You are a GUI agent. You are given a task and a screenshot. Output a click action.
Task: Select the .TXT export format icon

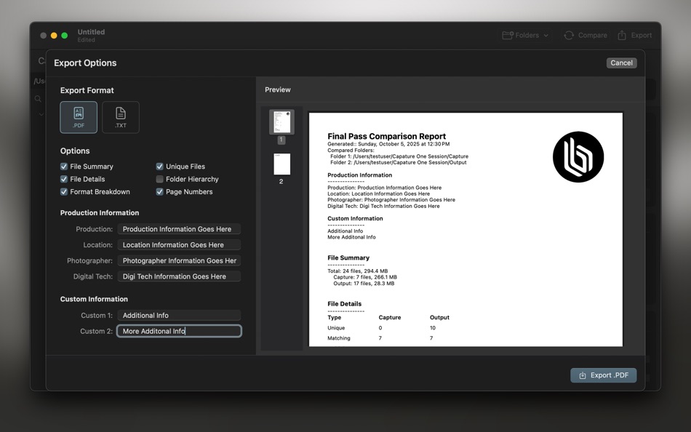click(x=120, y=116)
